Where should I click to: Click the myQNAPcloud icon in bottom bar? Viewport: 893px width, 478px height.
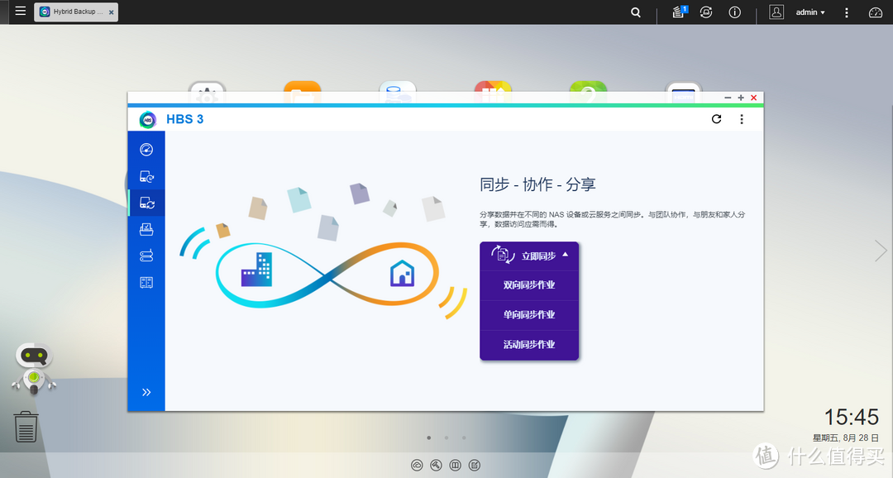pyautogui.click(x=417, y=466)
